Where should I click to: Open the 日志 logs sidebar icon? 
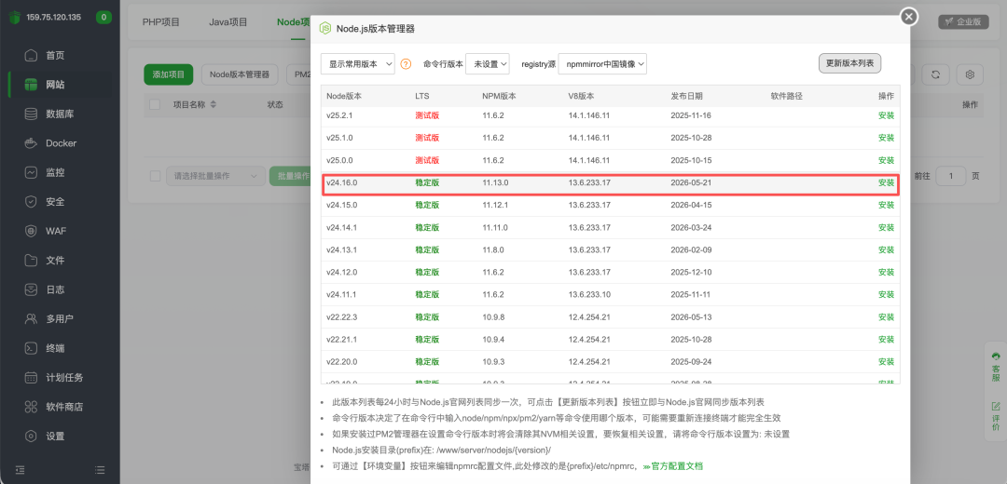pos(31,289)
